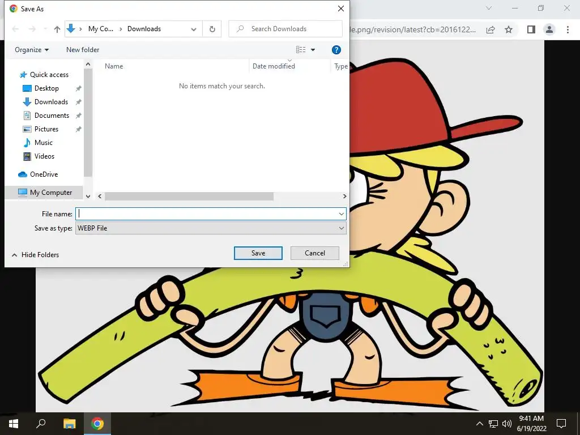Open Chrome profile avatar button
580x435 pixels.
(549, 29)
